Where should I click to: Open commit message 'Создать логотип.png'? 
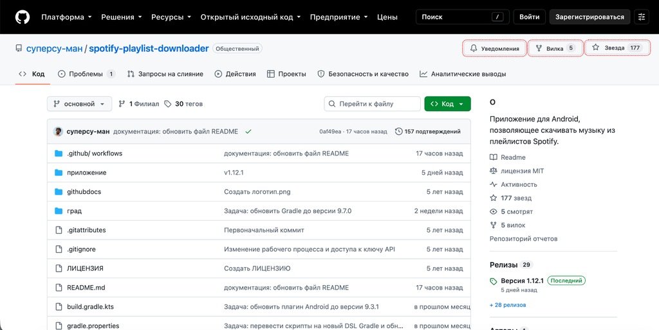(257, 191)
